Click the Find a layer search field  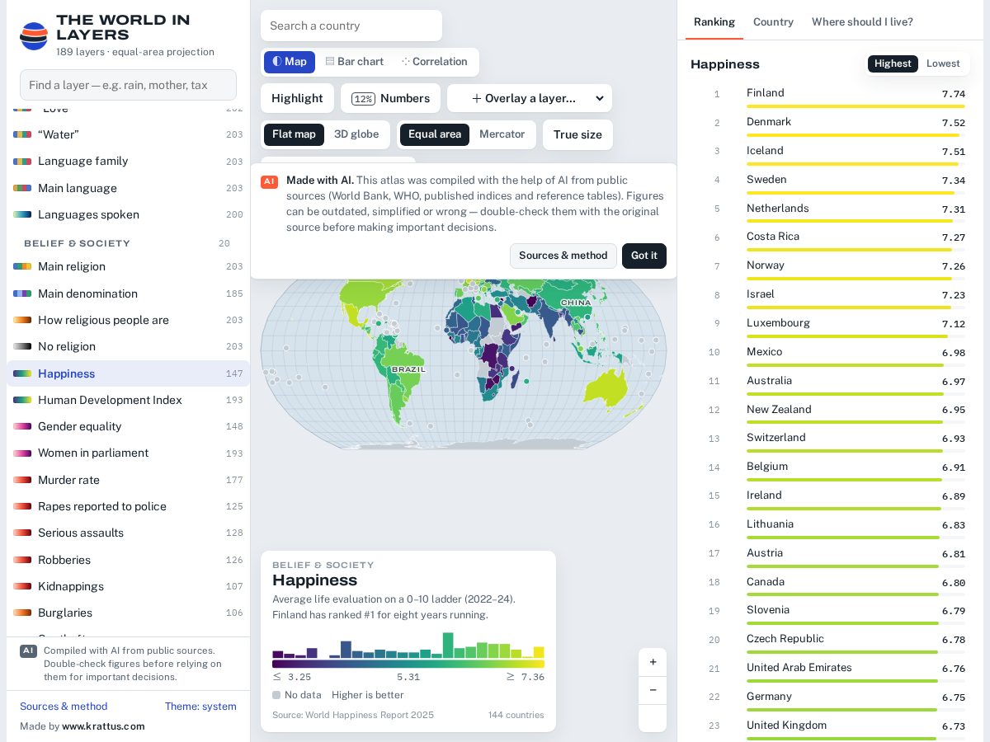(128, 85)
